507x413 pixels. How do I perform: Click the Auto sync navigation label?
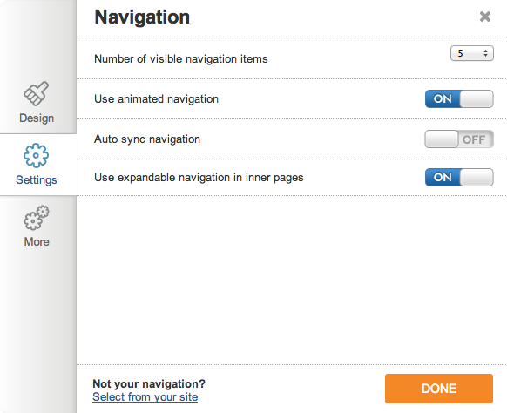[147, 139]
